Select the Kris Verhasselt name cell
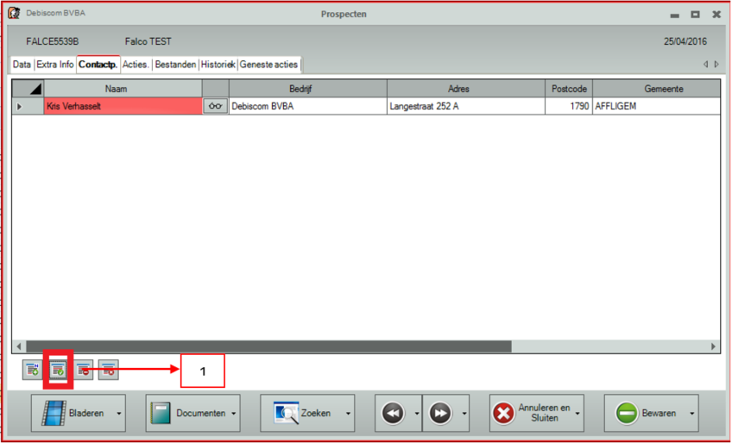The image size is (732, 443). pos(123,106)
